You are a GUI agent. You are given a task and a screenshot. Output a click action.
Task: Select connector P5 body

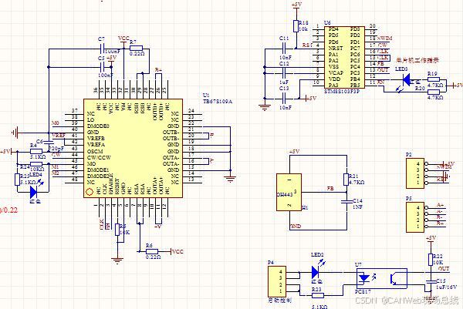(x=415, y=217)
